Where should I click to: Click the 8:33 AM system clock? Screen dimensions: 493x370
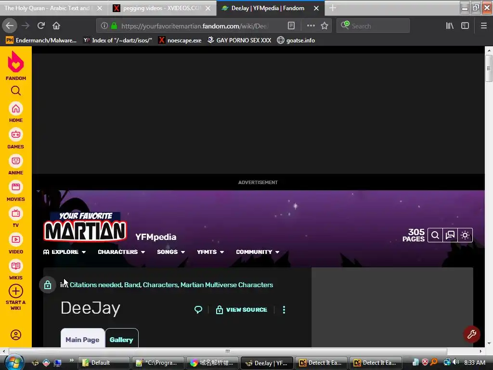[475, 362]
